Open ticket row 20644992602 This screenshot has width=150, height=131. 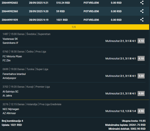[x=75, y=3]
